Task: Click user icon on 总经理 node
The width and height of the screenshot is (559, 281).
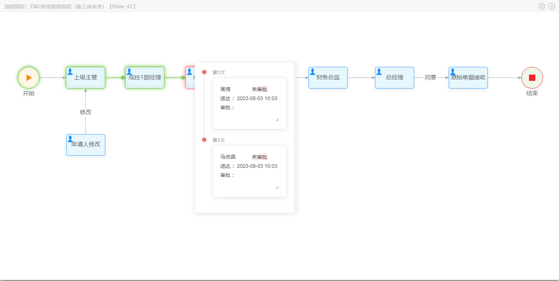Action: 379,72
